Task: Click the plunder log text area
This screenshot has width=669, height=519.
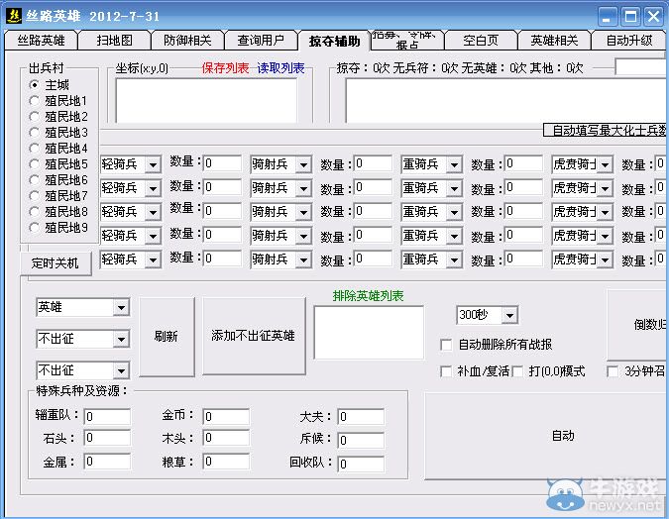Action: point(506,101)
